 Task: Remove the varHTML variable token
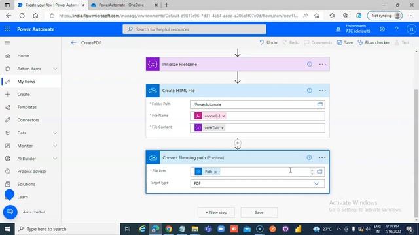tap(223, 128)
